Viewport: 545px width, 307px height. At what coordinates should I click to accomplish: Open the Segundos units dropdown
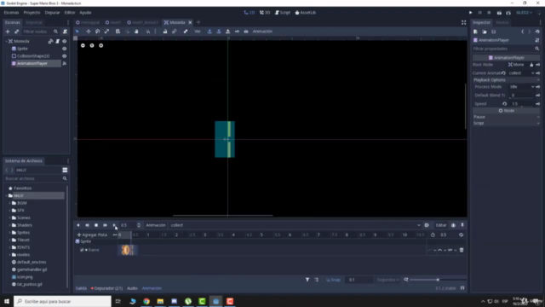pos(388,280)
